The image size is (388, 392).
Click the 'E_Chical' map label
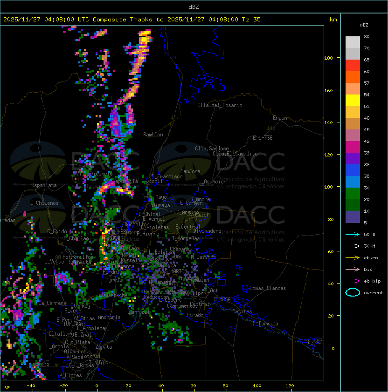tap(150, 214)
